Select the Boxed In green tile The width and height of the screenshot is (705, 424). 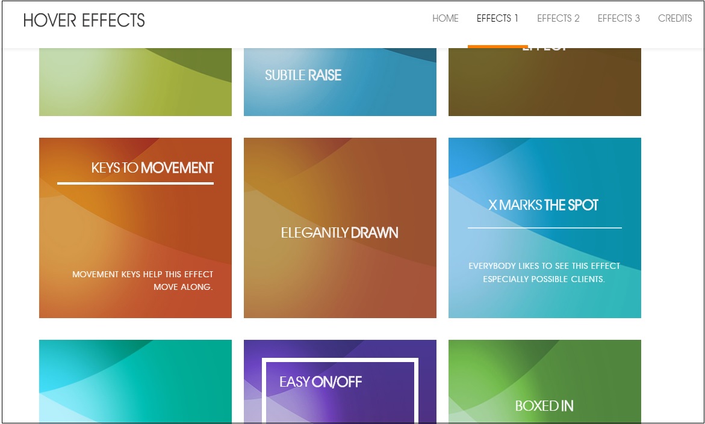(544, 381)
